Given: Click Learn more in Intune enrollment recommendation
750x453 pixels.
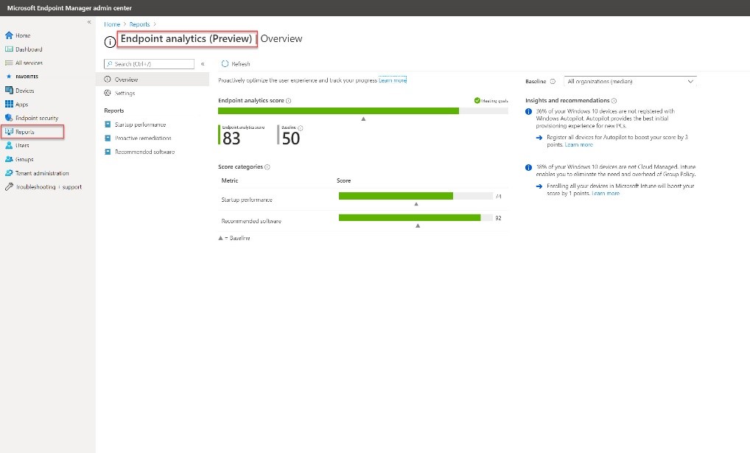Looking at the screenshot, I should 606,193.
